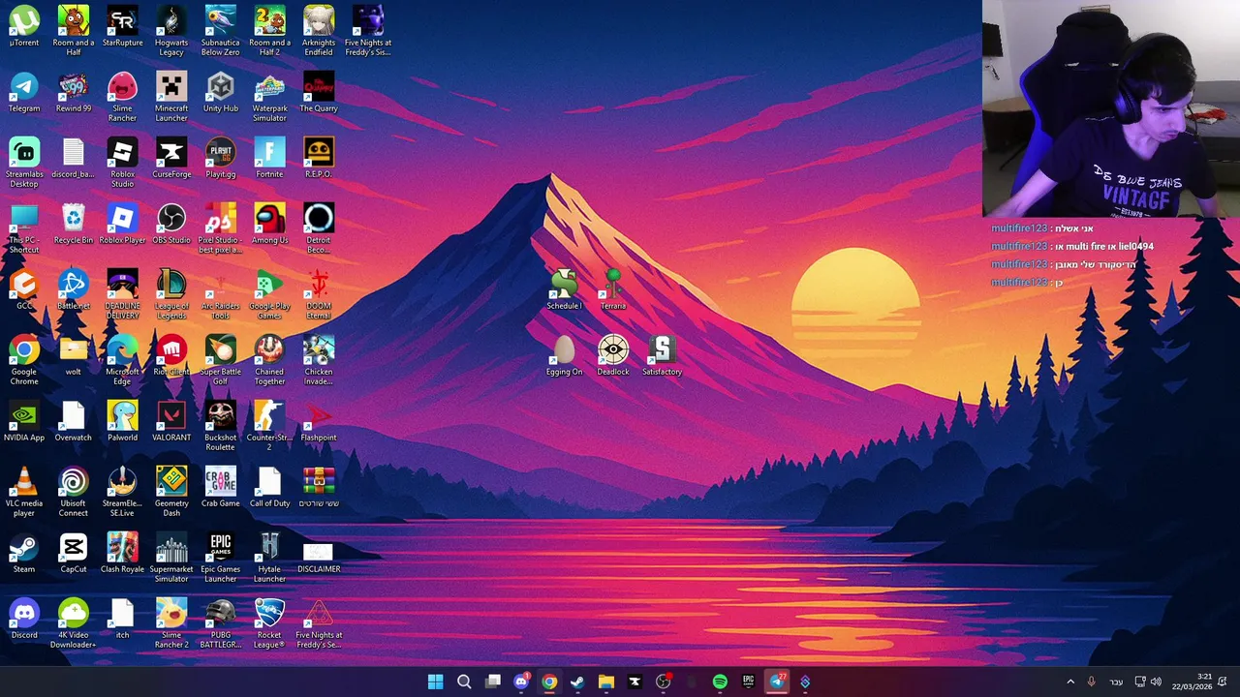Launch StarRupture from the desktop
The width and height of the screenshot is (1240, 697).
click(x=122, y=27)
